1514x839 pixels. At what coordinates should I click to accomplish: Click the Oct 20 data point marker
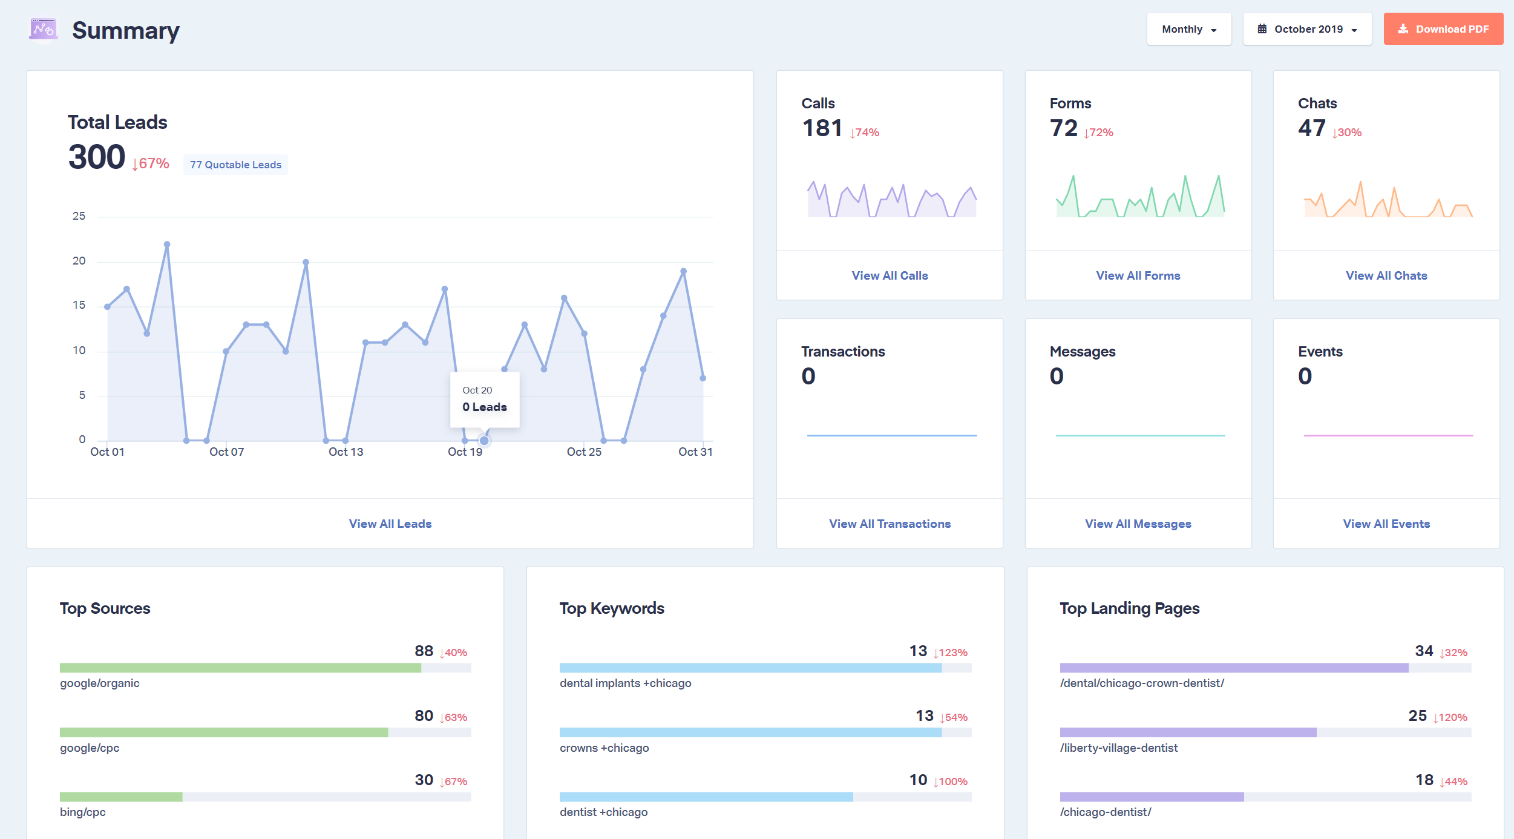click(x=484, y=440)
